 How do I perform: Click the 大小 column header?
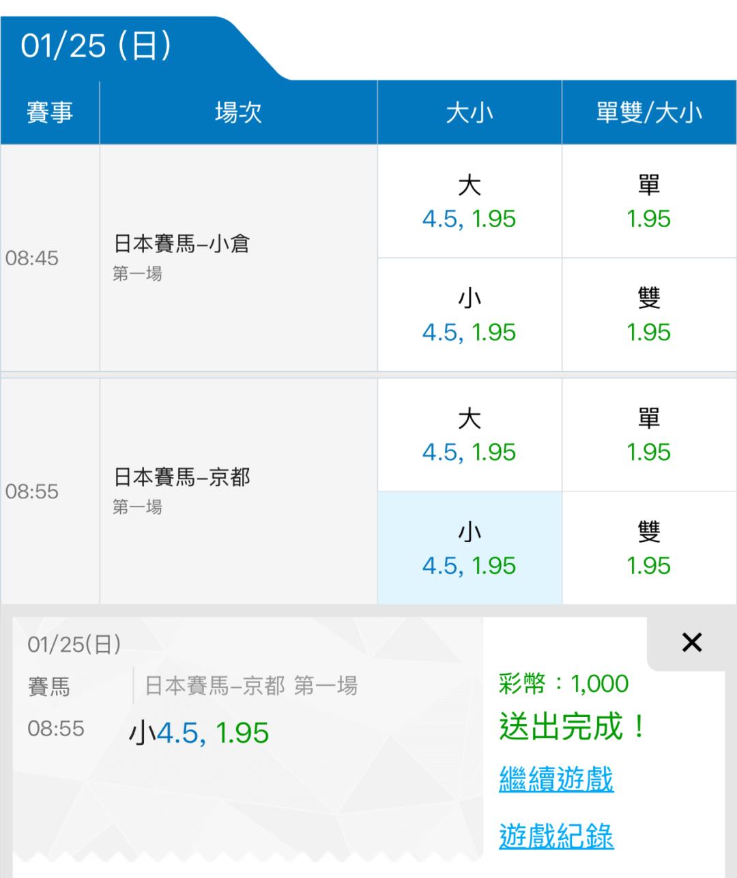coord(469,112)
